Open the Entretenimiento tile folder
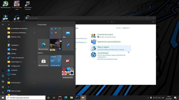This screenshot has height=100, width=179. coord(68,73)
